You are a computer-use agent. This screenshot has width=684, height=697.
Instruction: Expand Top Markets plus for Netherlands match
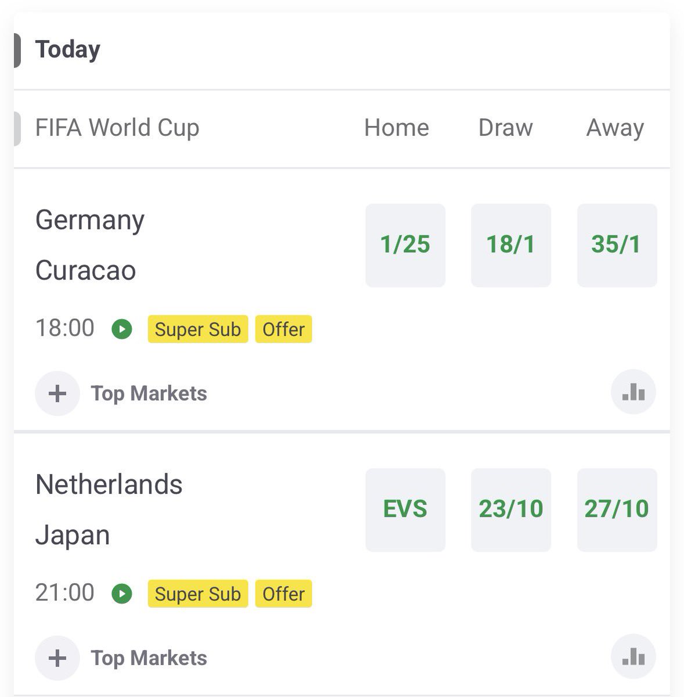point(57,658)
